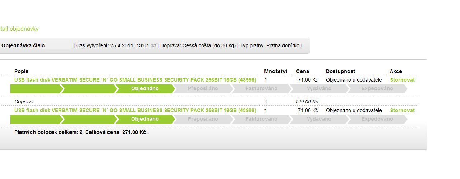Viewport: 460px width, 179px height.
Task: Click the Přeposíláno step of the first item
Action: pos(203,89)
